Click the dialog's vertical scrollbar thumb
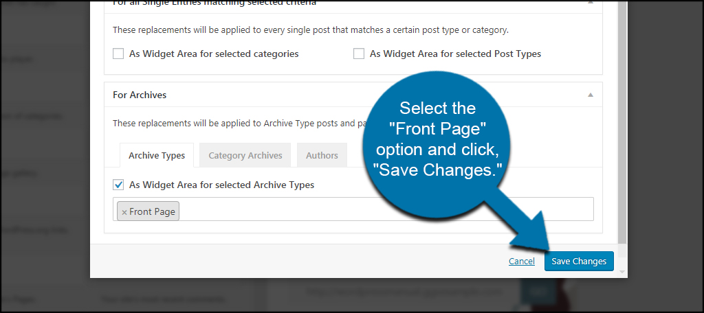The image size is (704, 313). [621, 121]
